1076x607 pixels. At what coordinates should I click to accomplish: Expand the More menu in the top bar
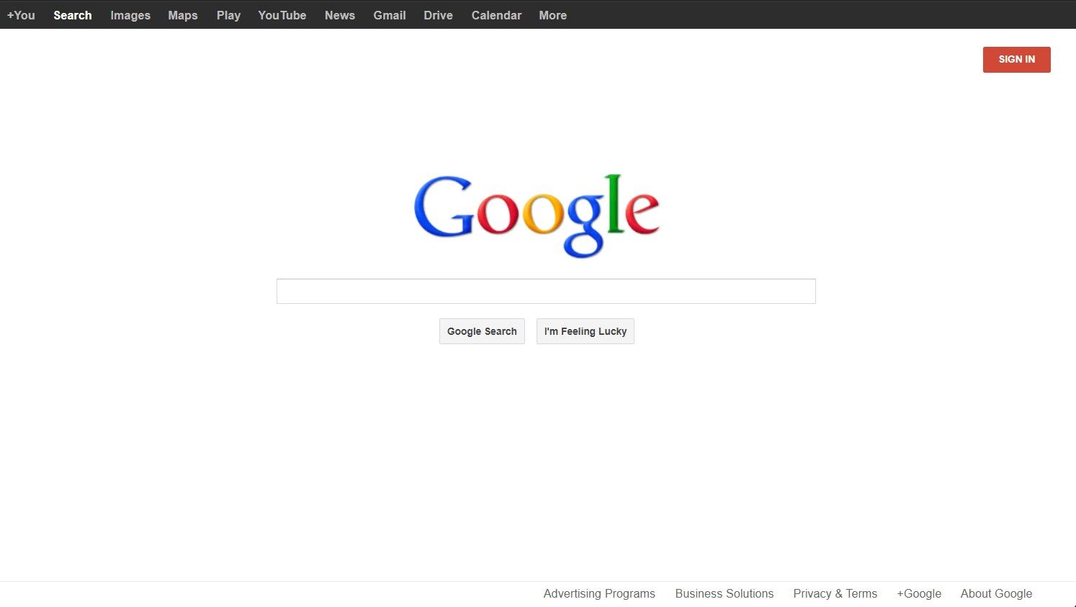(552, 15)
